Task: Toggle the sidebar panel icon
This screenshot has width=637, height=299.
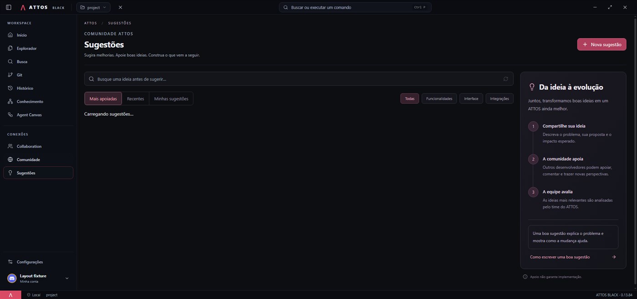Action: pyautogui.click(x=9, y=7)
